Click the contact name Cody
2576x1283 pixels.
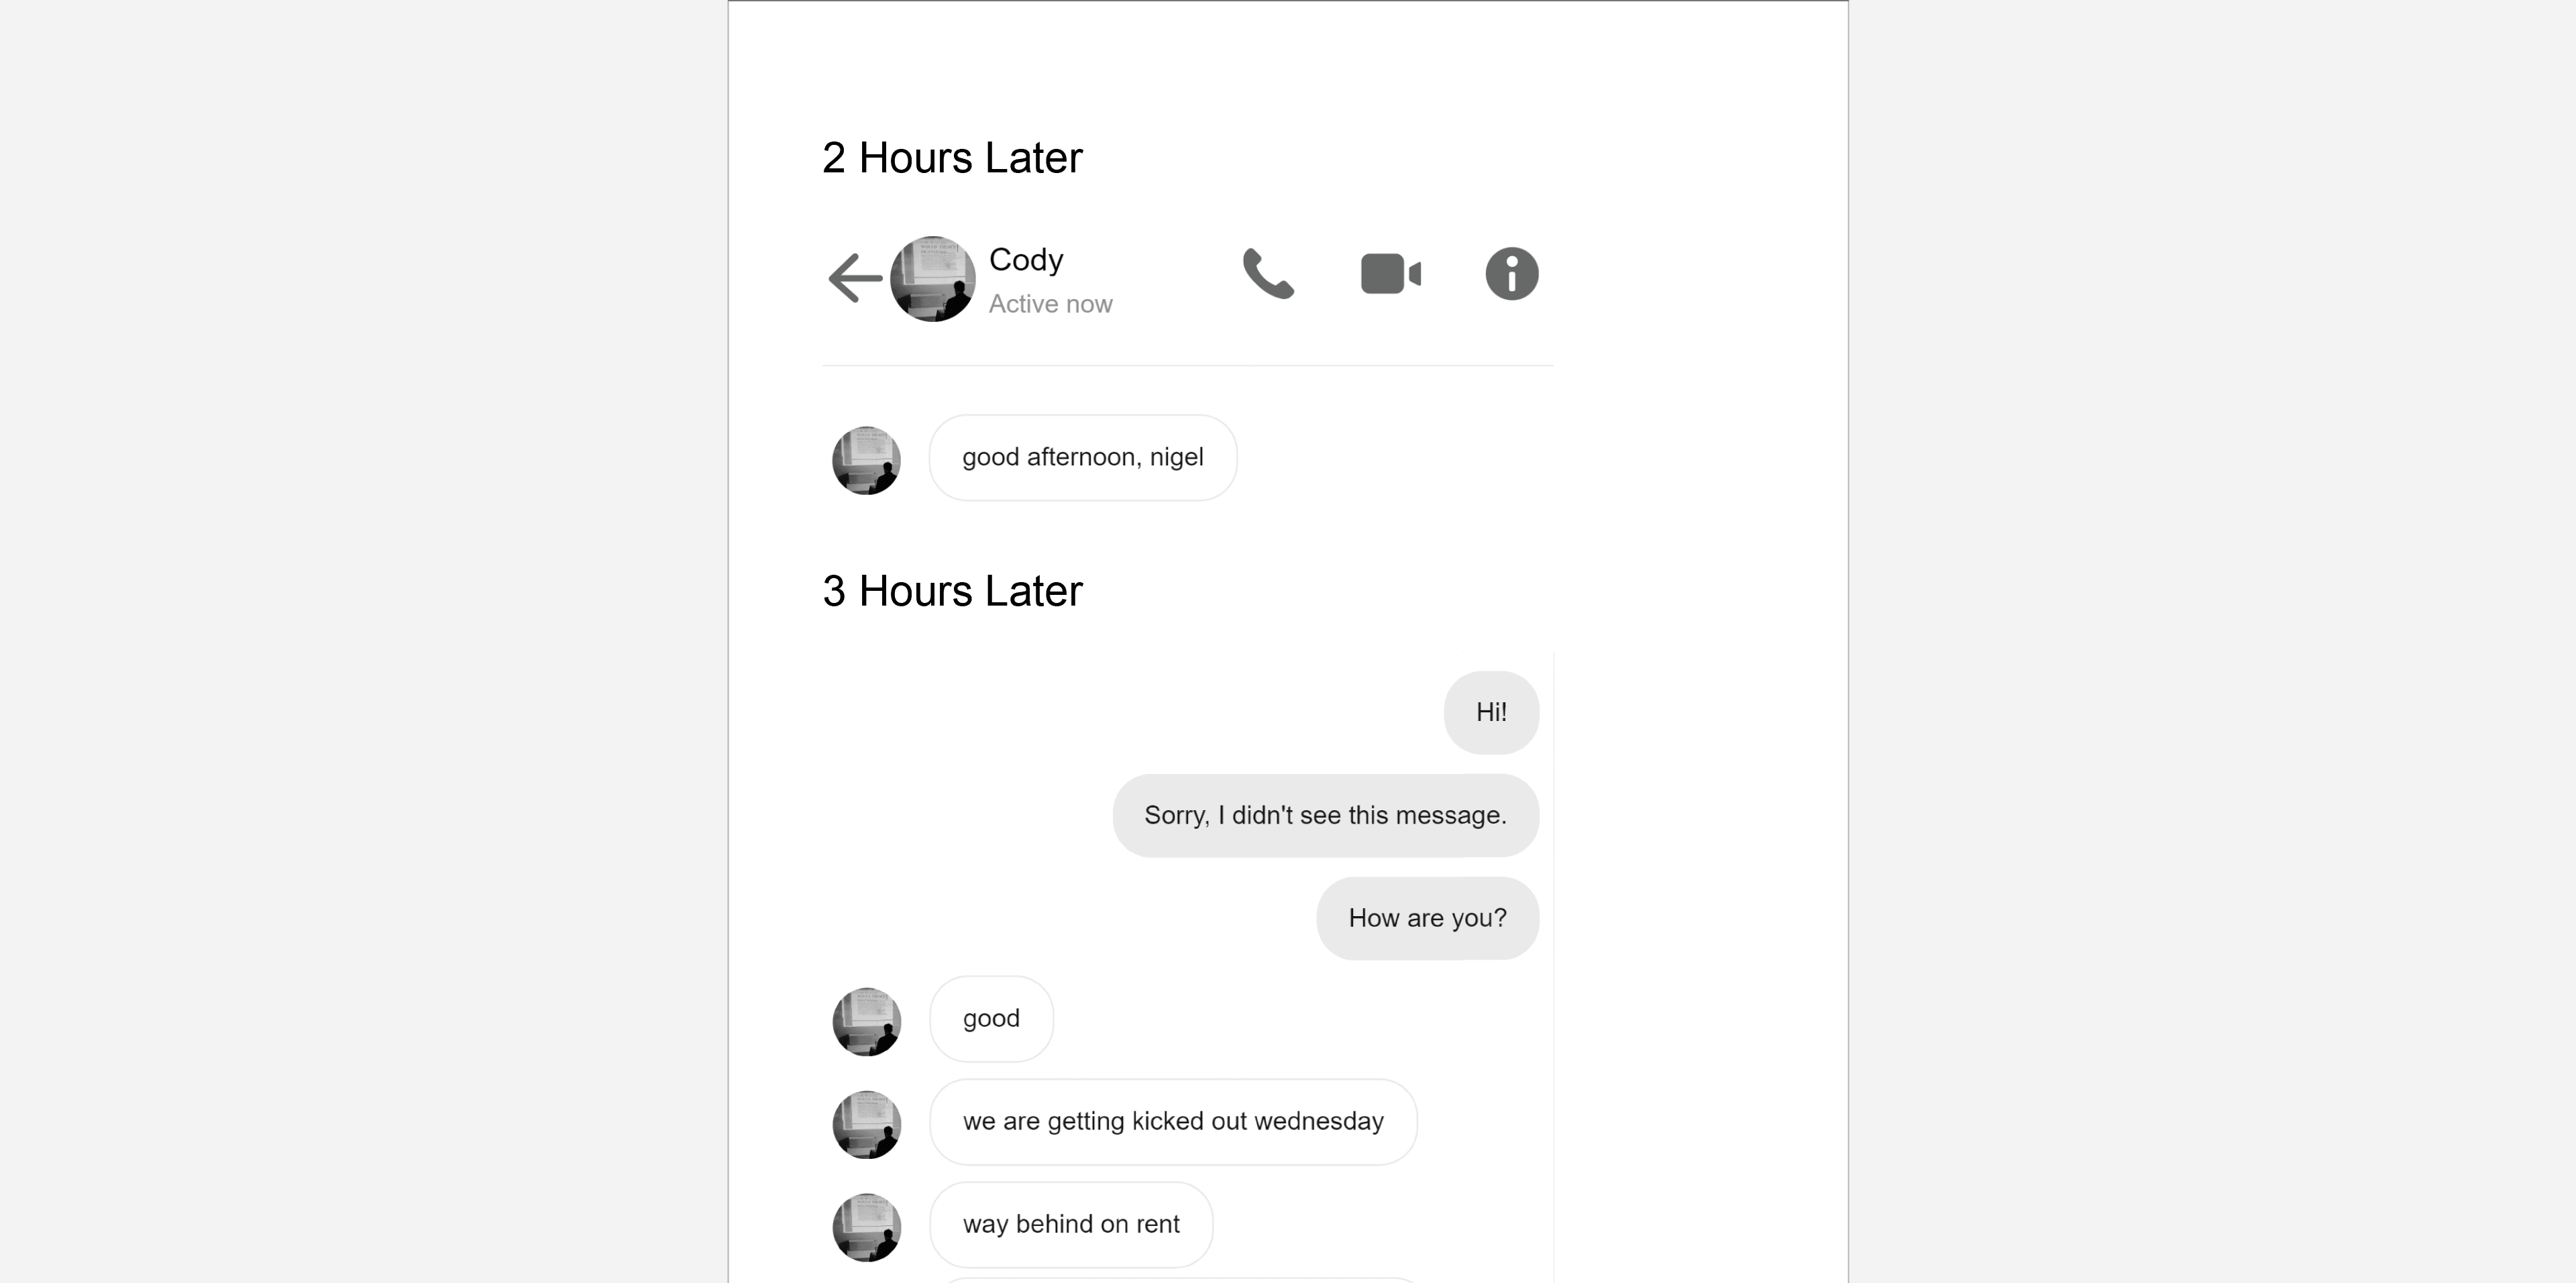tap(1026, 260)
